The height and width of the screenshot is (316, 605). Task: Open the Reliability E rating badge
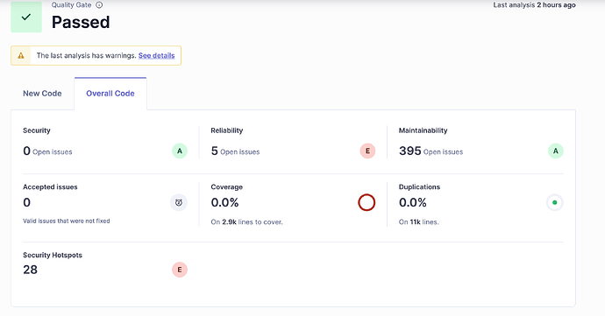click(x=367, y=151)
